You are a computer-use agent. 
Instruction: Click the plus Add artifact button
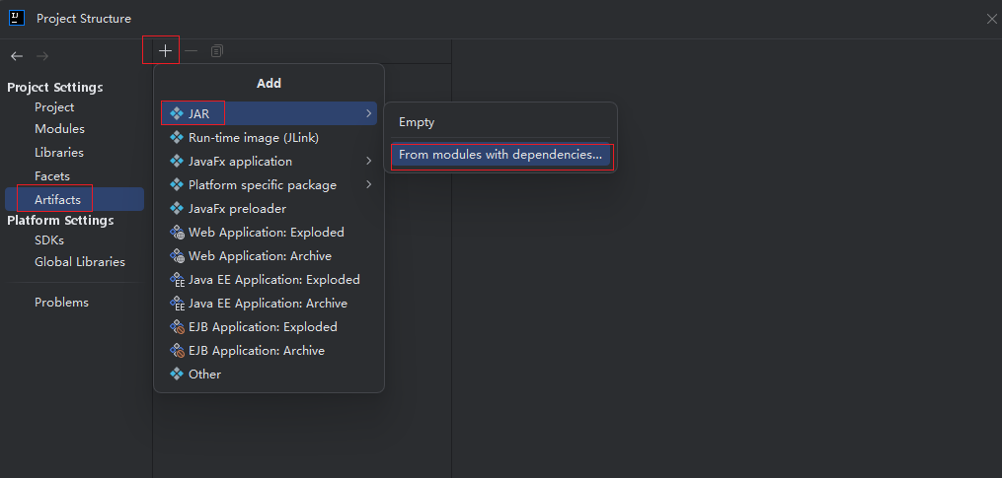click(x=166, y=51)
